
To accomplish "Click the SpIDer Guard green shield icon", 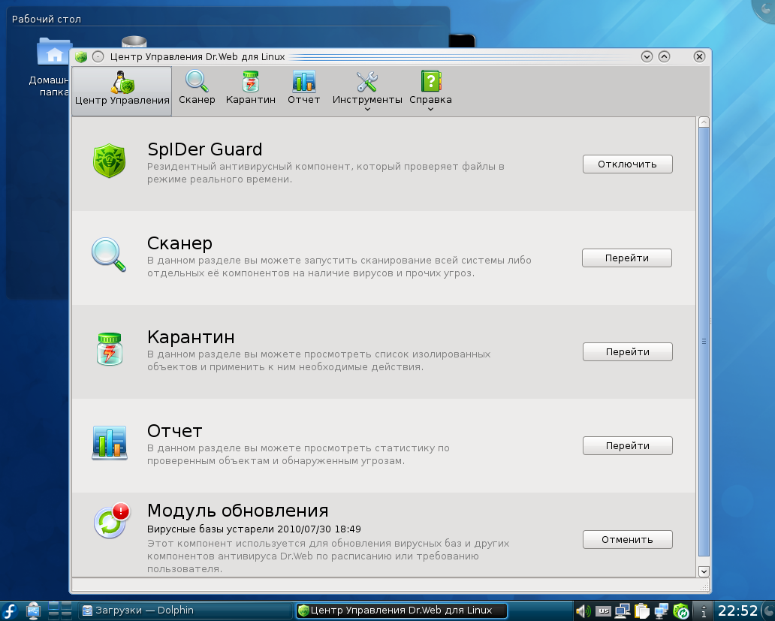I will click(x=109, y=161).
